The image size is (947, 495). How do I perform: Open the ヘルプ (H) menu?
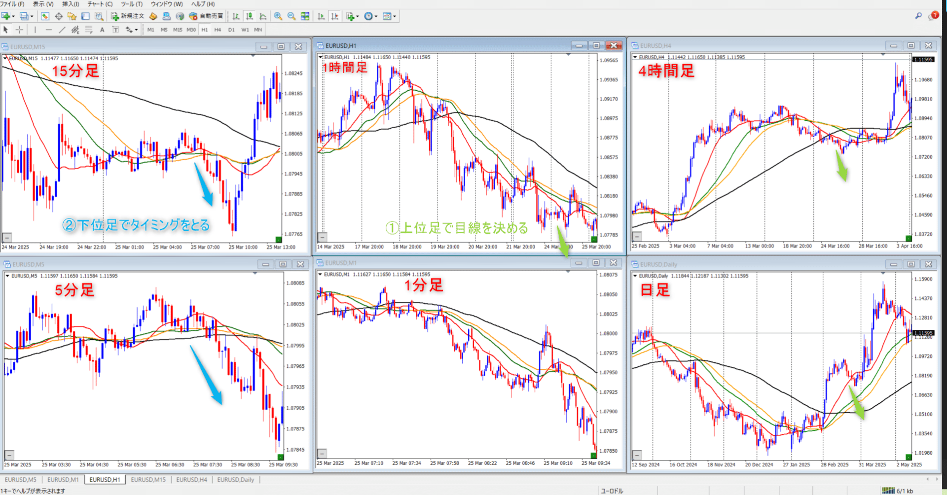pos(203,4)
